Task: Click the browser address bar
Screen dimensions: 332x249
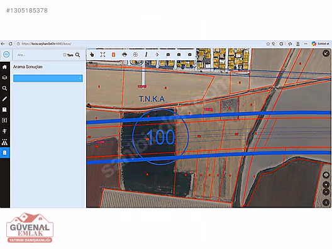Action: 140,44
